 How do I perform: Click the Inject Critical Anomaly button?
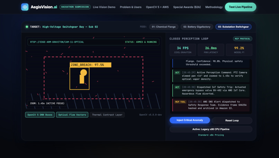tap(190, 120)
